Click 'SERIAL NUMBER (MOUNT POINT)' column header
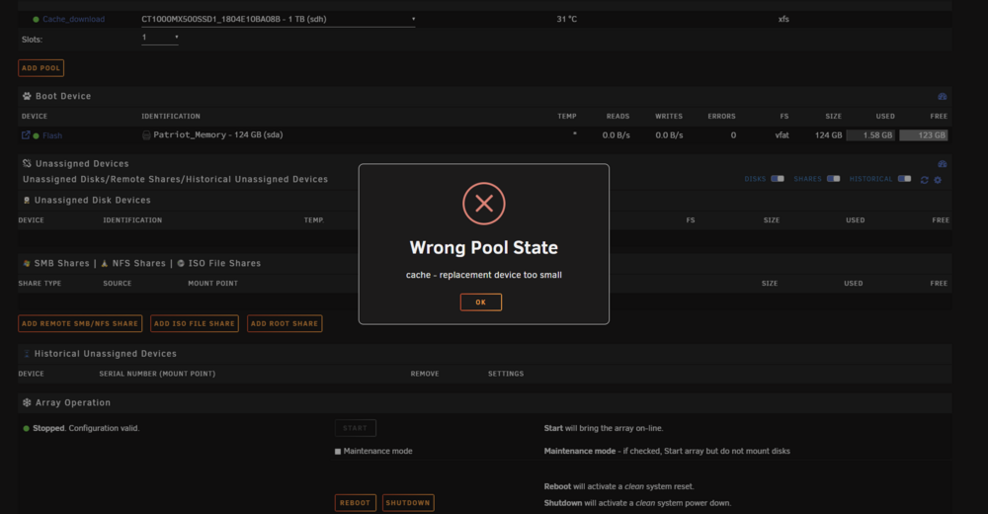Screen dimensions: 988x514 coord(157,374)
